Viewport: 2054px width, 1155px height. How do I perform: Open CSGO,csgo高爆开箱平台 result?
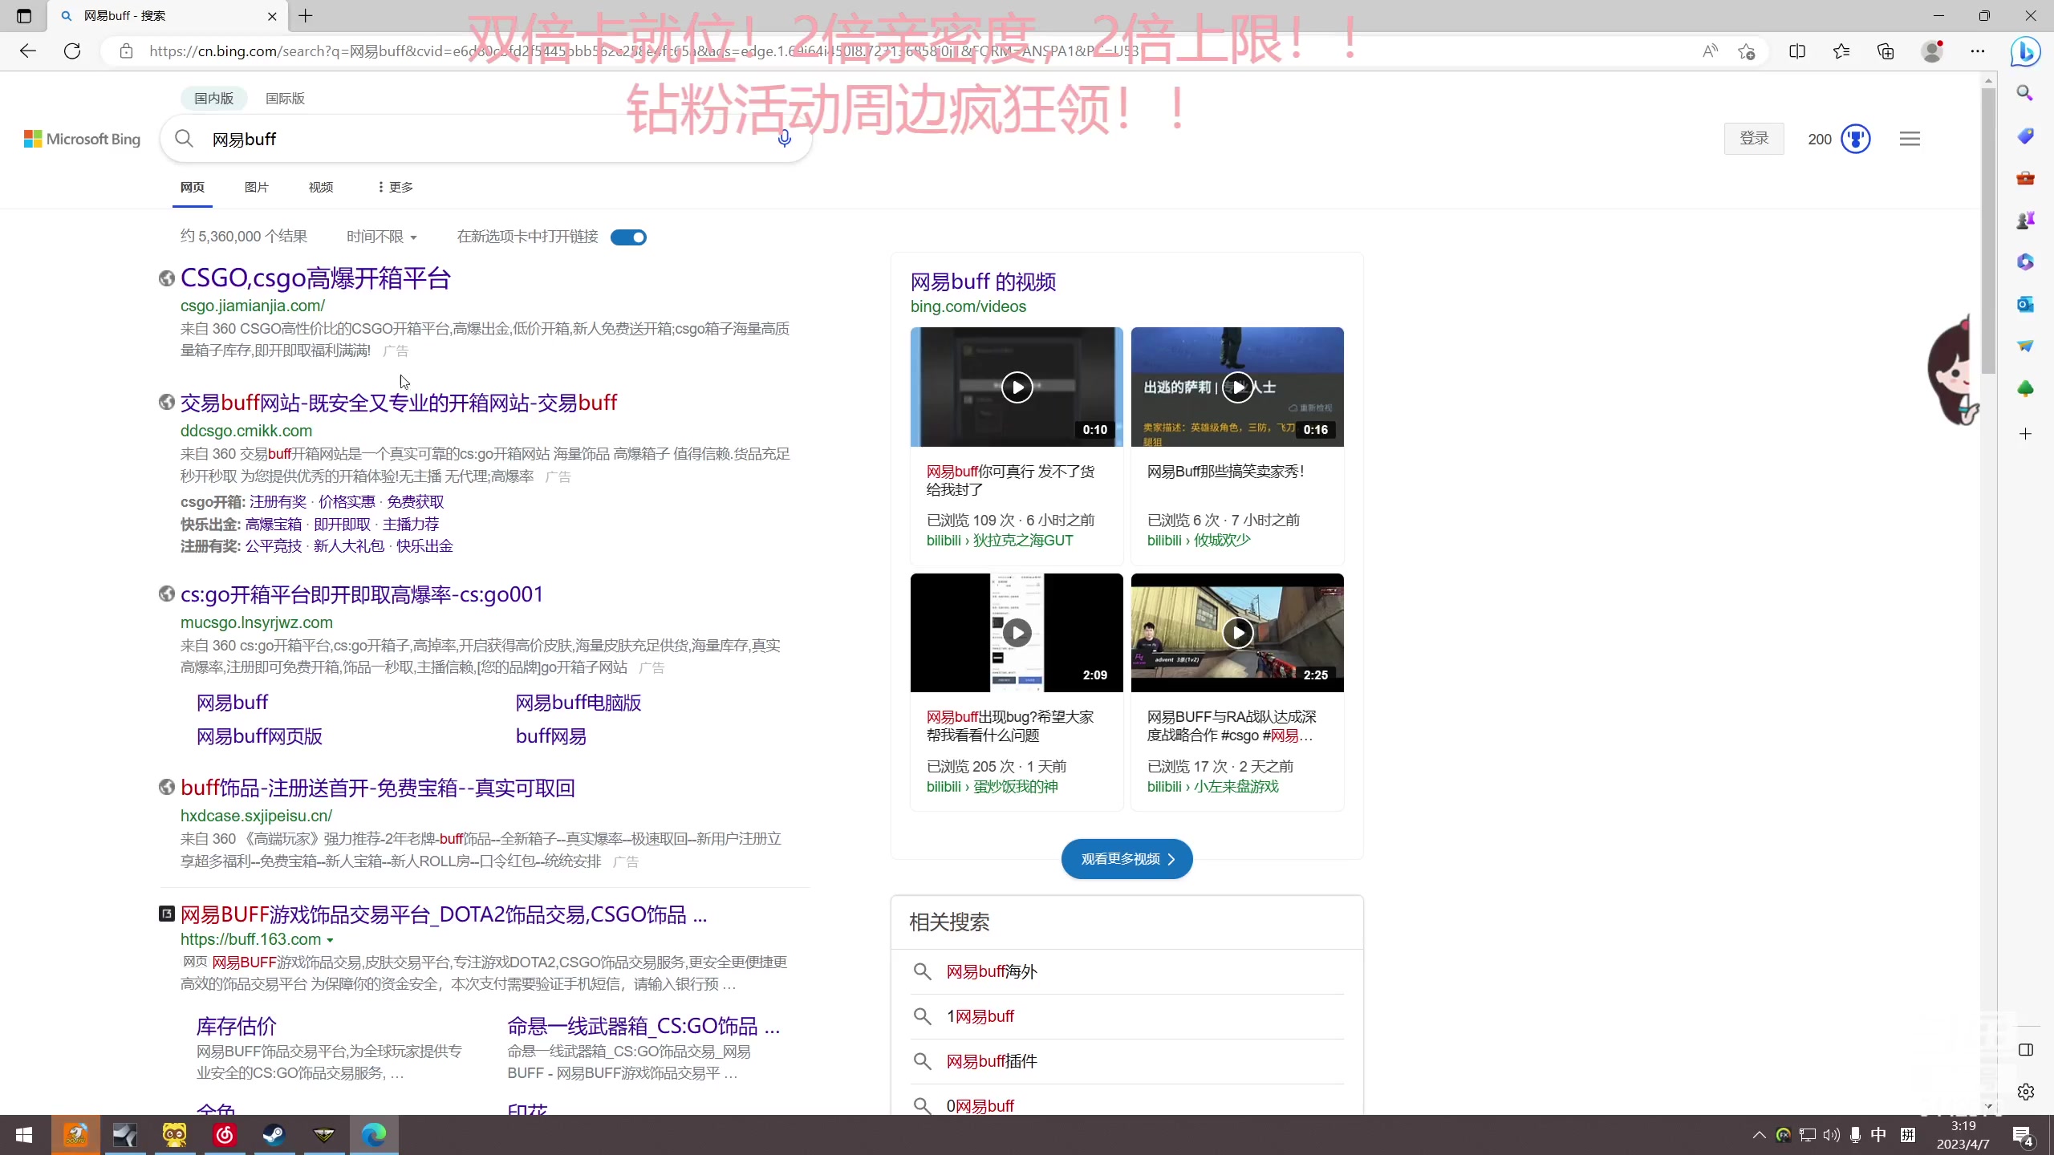pyautogui.click(x=315, y=278)
